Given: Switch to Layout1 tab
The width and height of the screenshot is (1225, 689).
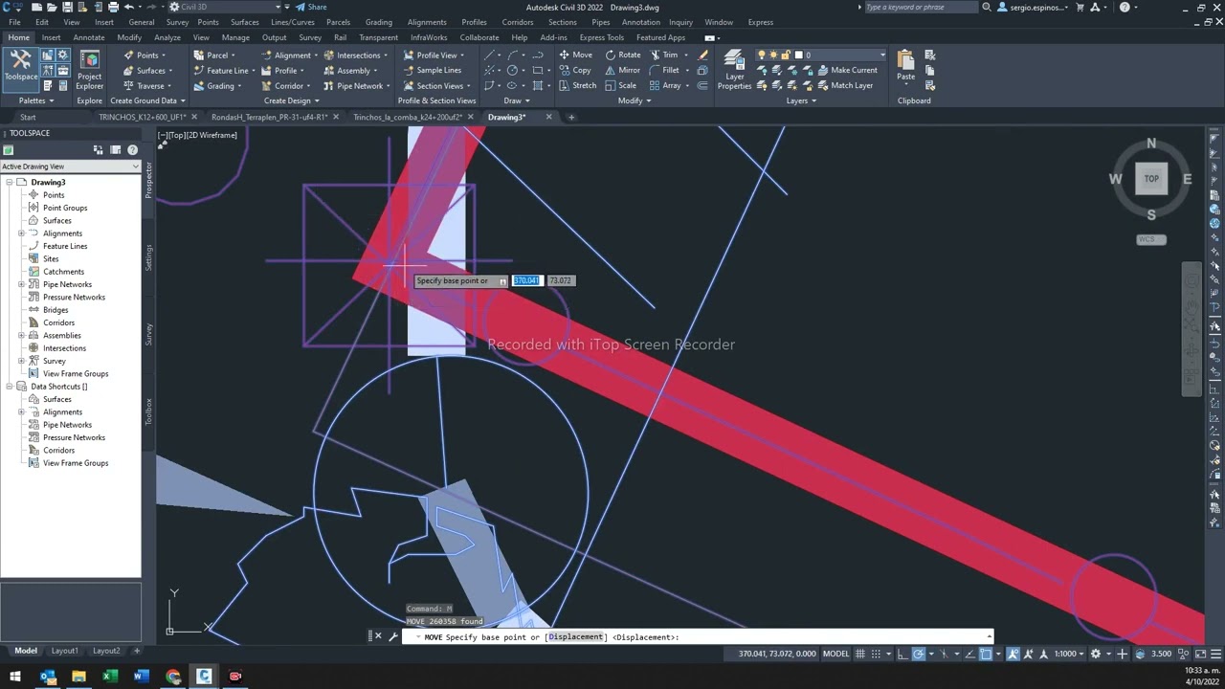Looking at the screenshot, I should click(x=65, y=651).
